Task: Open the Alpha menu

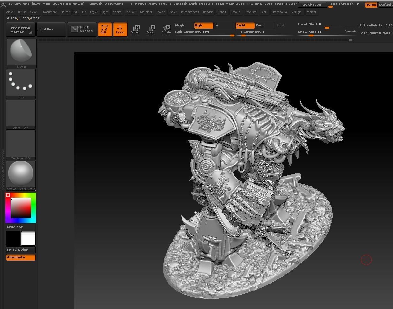Action: (10, 12)
